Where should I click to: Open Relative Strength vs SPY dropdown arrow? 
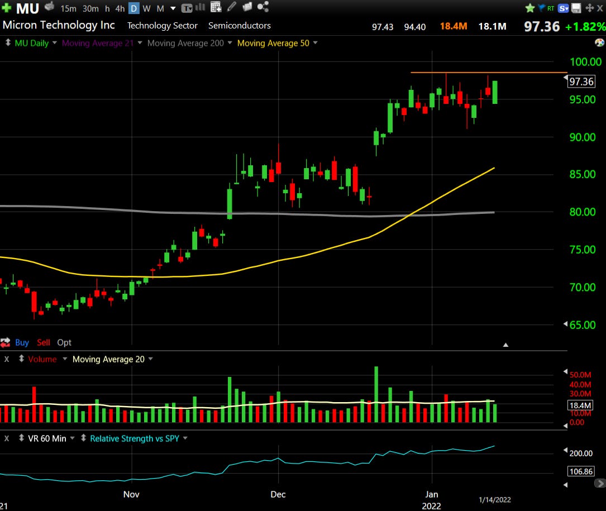click(x=185, y=438)
